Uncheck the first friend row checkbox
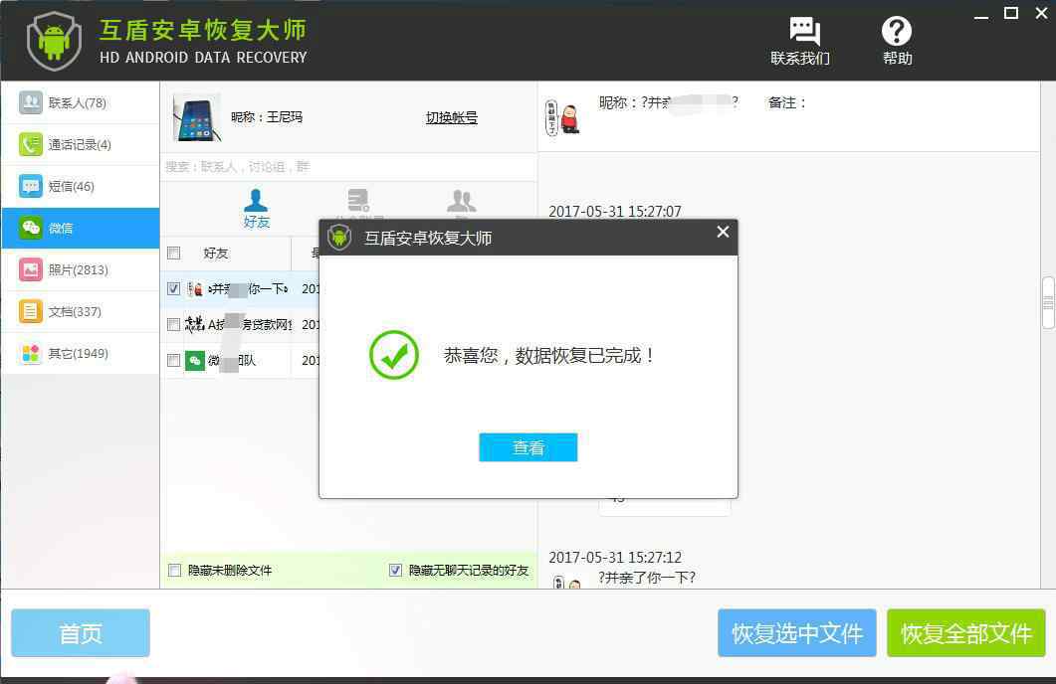 coord(174,288)
